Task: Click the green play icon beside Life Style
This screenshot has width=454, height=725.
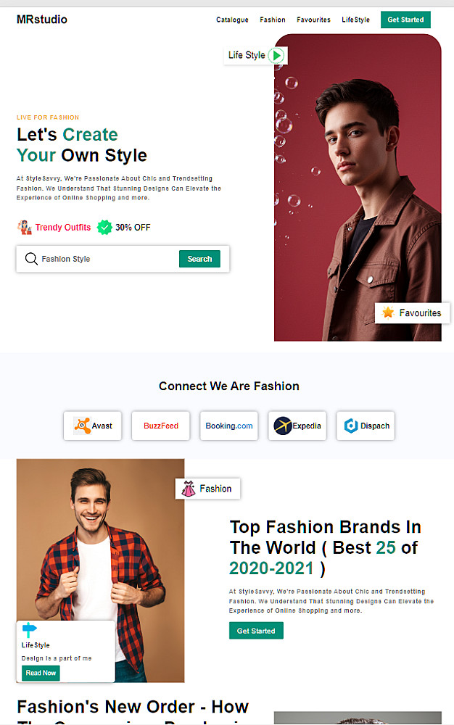Action: (x=276, y=56)
